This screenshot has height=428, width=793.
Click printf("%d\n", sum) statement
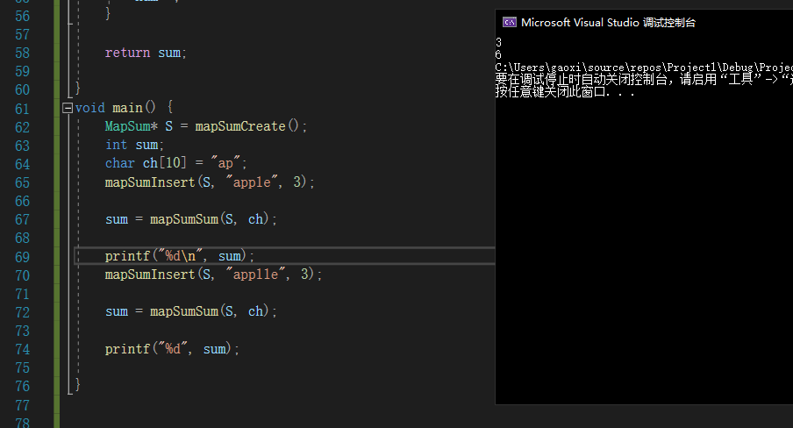click(180, 256)
